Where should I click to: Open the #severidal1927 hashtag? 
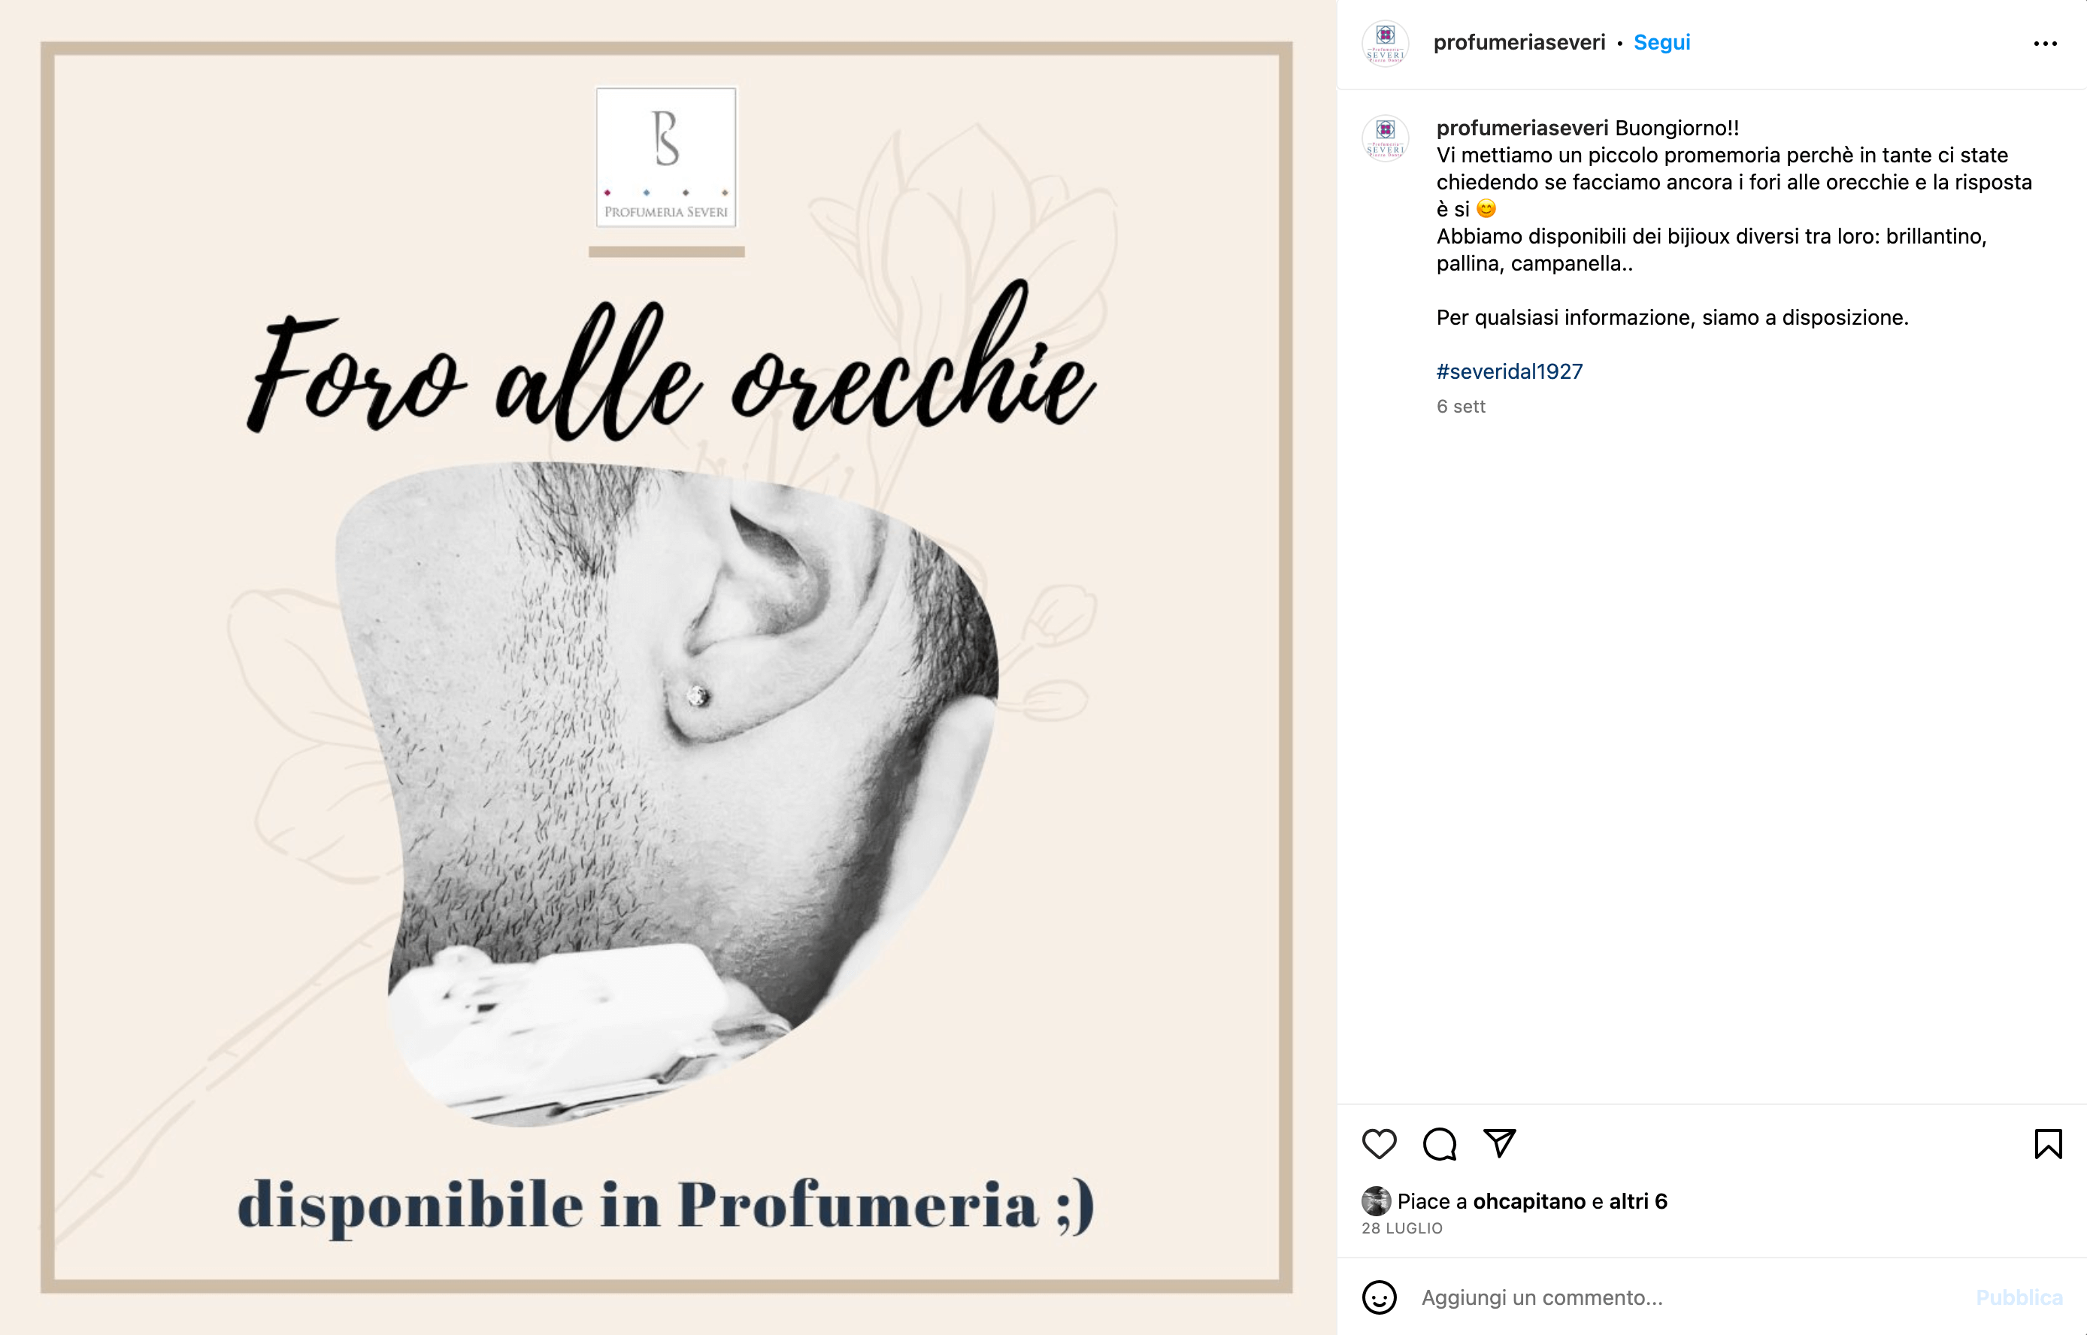point(1509,372)
